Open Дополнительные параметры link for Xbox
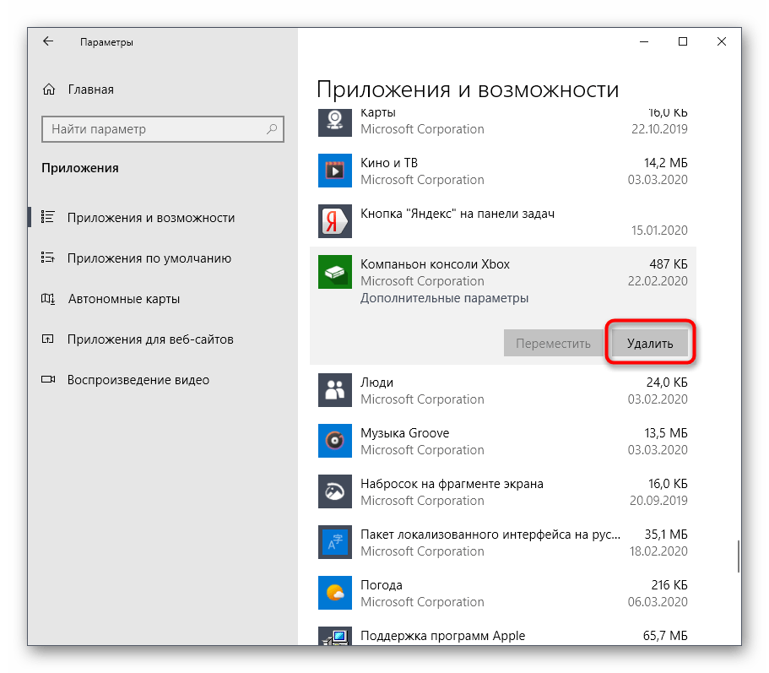The height and width of the screenshot is (673, 769). pyautogui.click(x=444, y=298)
